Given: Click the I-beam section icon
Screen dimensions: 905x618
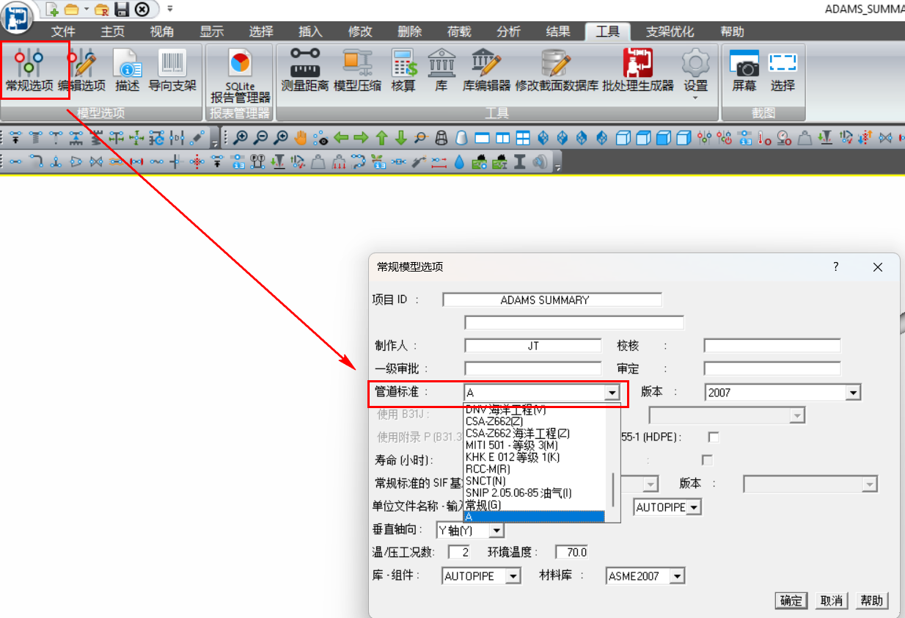Looking at the screenshot, I should click(x=520, y=162).
